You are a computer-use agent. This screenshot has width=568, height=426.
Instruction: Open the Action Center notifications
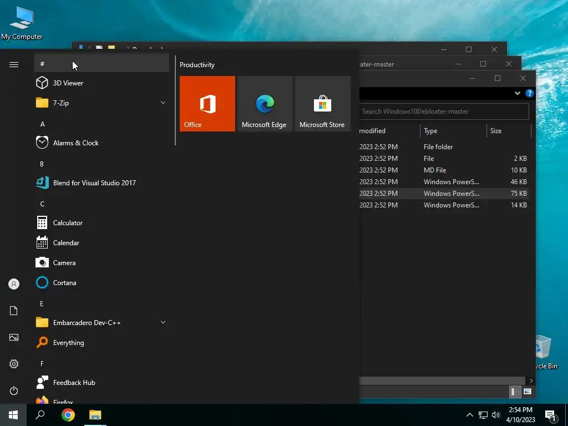[551, 416]
